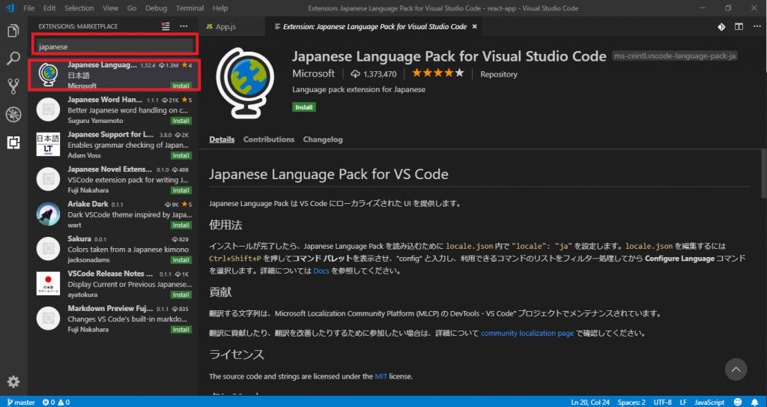767x407 pixels.
Task: Click the master branch status item
Action: coord(21,402)
